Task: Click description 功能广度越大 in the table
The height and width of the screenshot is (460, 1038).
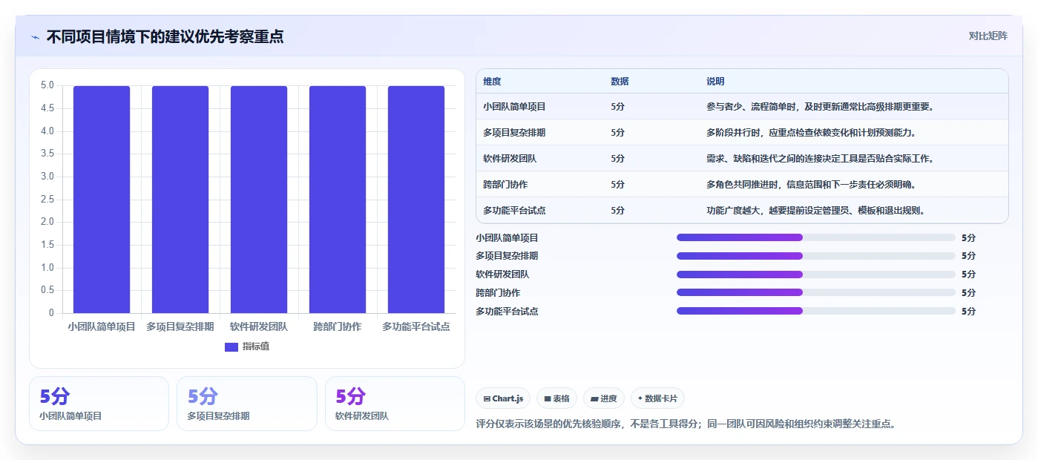Action: tap(815, 211)
